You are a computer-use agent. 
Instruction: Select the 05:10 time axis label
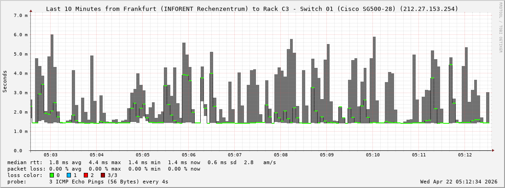point(373,155)
